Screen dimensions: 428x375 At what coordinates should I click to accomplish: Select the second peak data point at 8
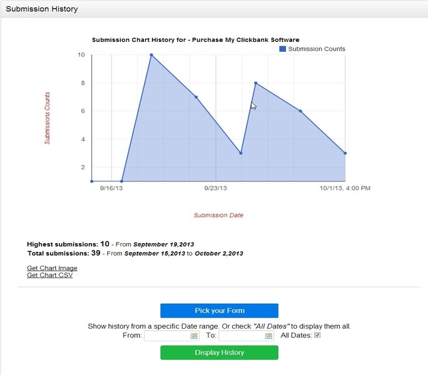click(255, 83)
